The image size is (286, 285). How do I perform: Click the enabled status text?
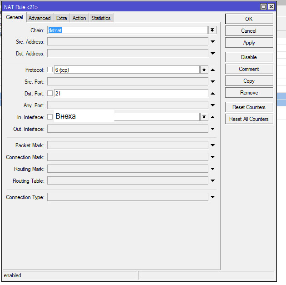coord(12,275)
